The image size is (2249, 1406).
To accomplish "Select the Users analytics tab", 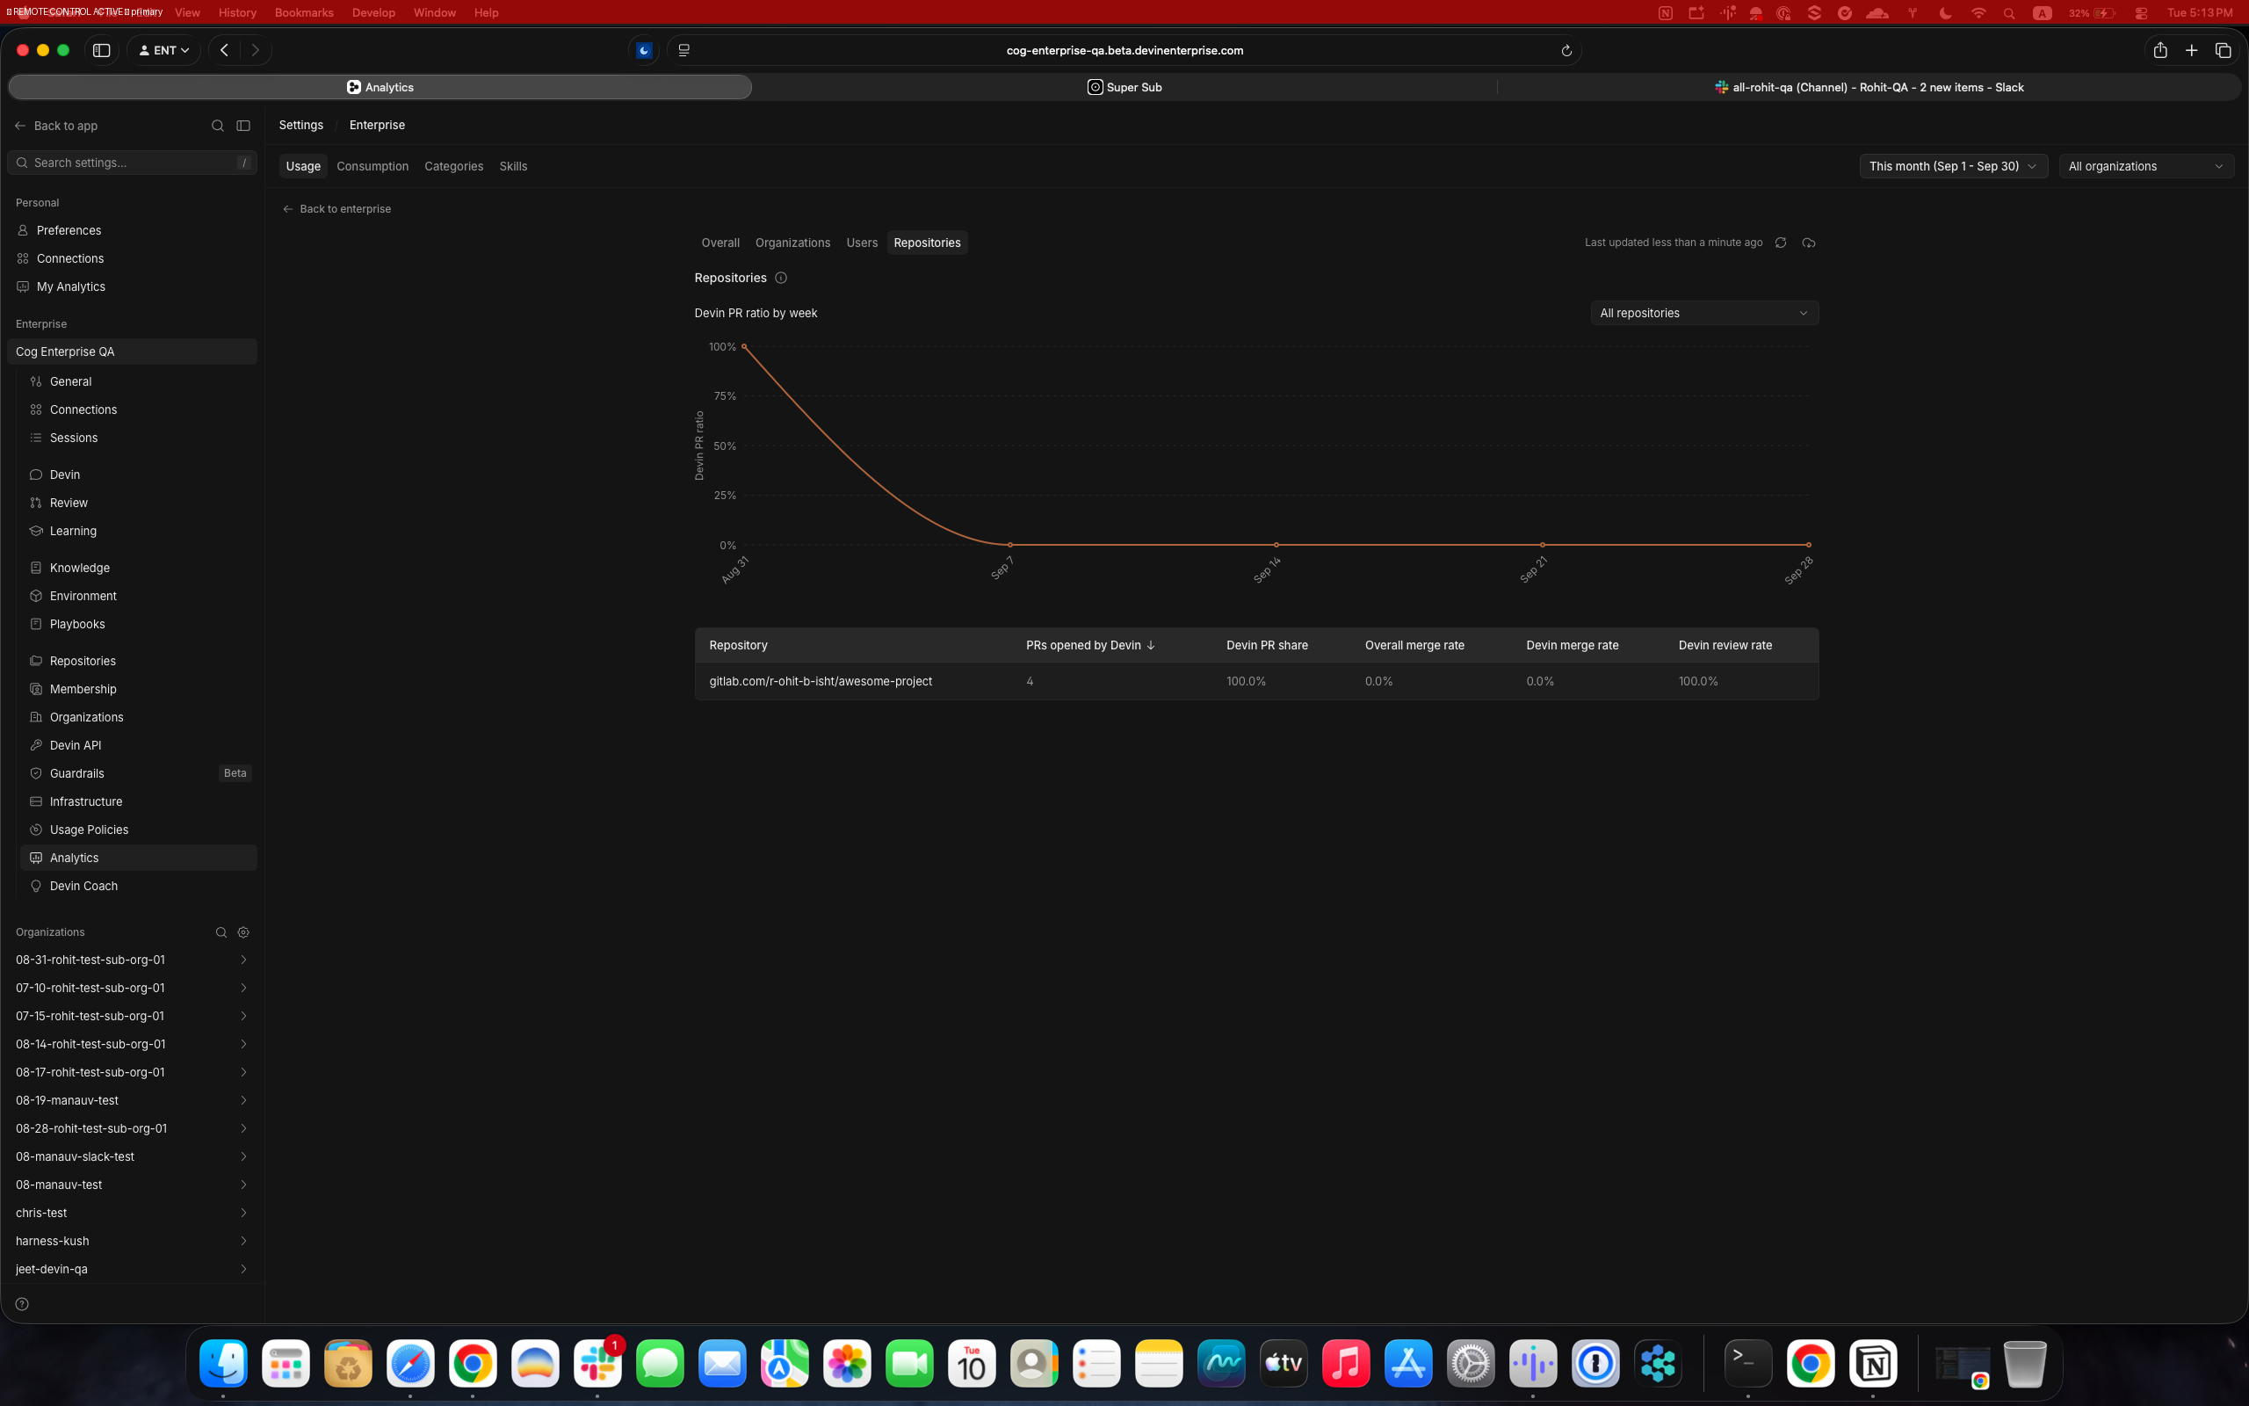I will click(x=862, y=243).
